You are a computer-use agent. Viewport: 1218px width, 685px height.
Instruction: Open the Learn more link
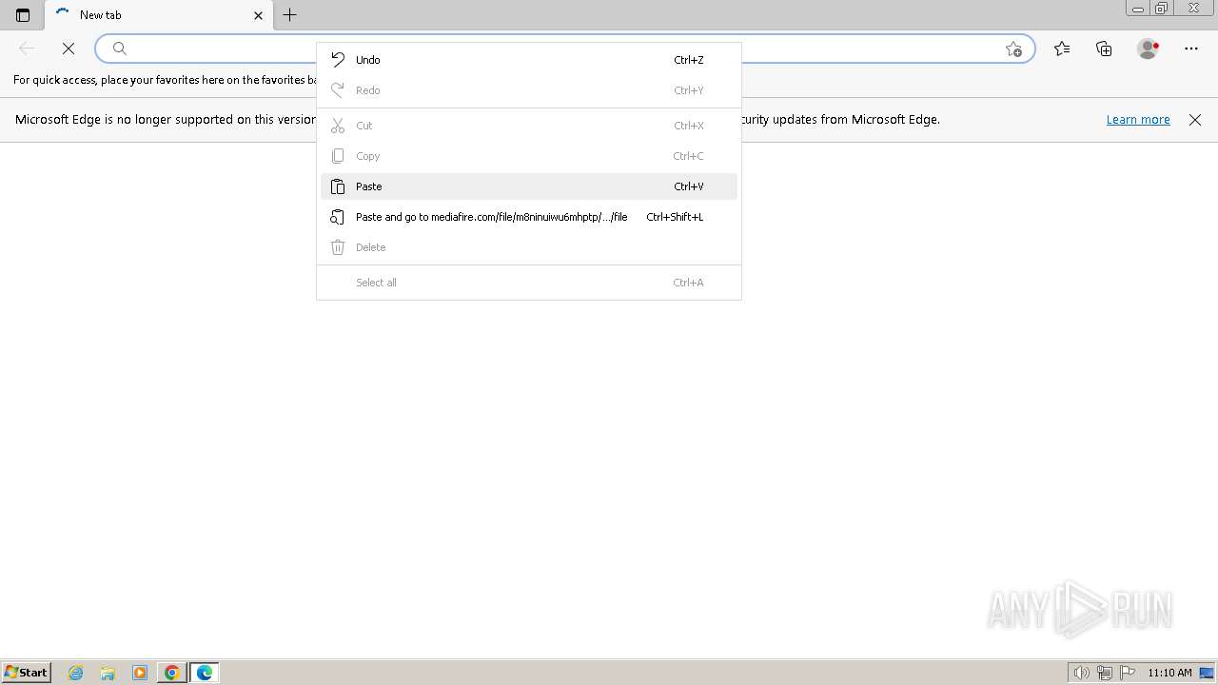1138,120
